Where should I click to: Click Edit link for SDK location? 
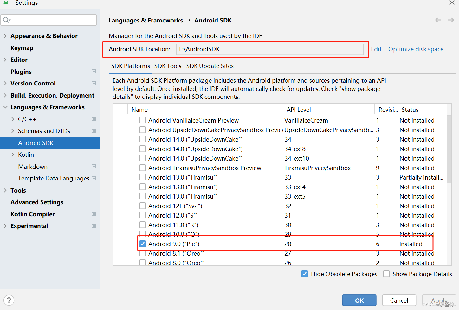[x=376, y=49]
